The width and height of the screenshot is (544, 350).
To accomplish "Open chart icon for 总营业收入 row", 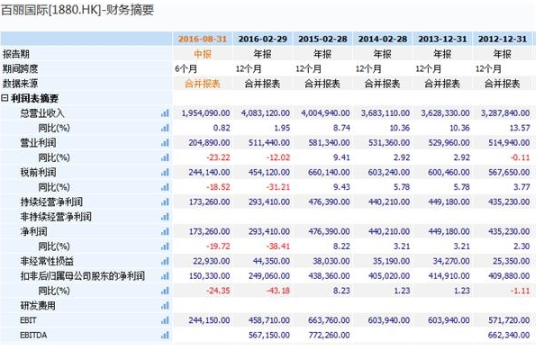I will click(x=165, y=113).
